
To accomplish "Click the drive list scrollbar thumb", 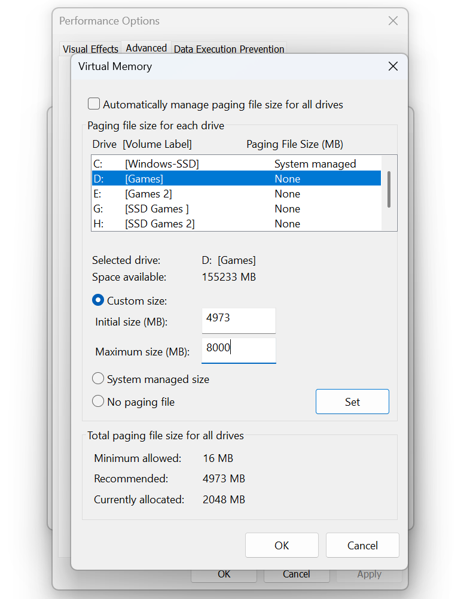I will point(389,188).
